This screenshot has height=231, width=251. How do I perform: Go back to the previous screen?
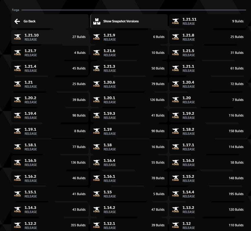pyautogui.click(x=50, y=21)
